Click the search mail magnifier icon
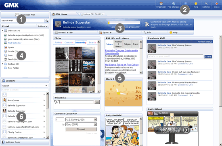The height and width of the screenshot is (146, 222). click(x=46, y=21)
